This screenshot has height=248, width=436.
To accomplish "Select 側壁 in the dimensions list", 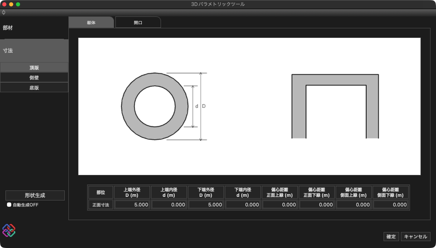I will tap(34, 78).
